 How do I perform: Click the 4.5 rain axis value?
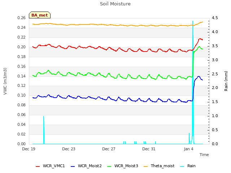(215, 18)
